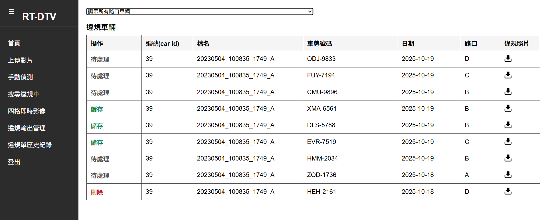
Task: Click the hamburger menu icon
Action: [x=11, y=12]
